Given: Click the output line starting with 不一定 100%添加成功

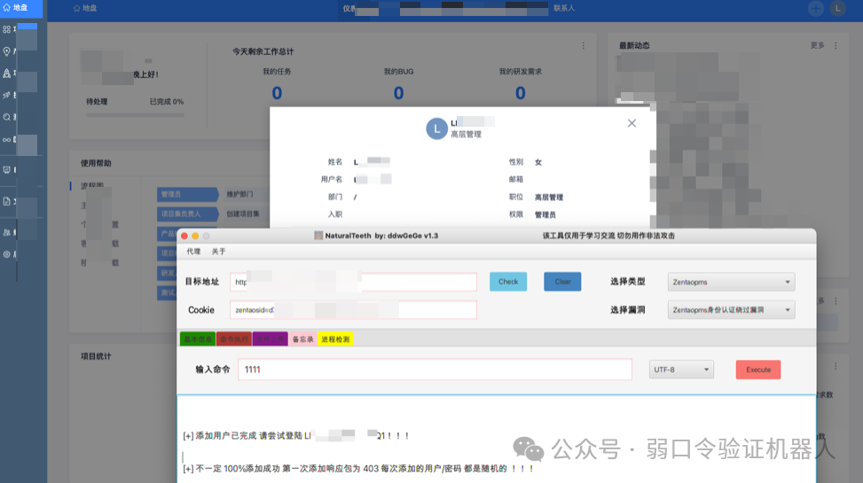Looking at the screenshot, I should (x=357, y=469).
